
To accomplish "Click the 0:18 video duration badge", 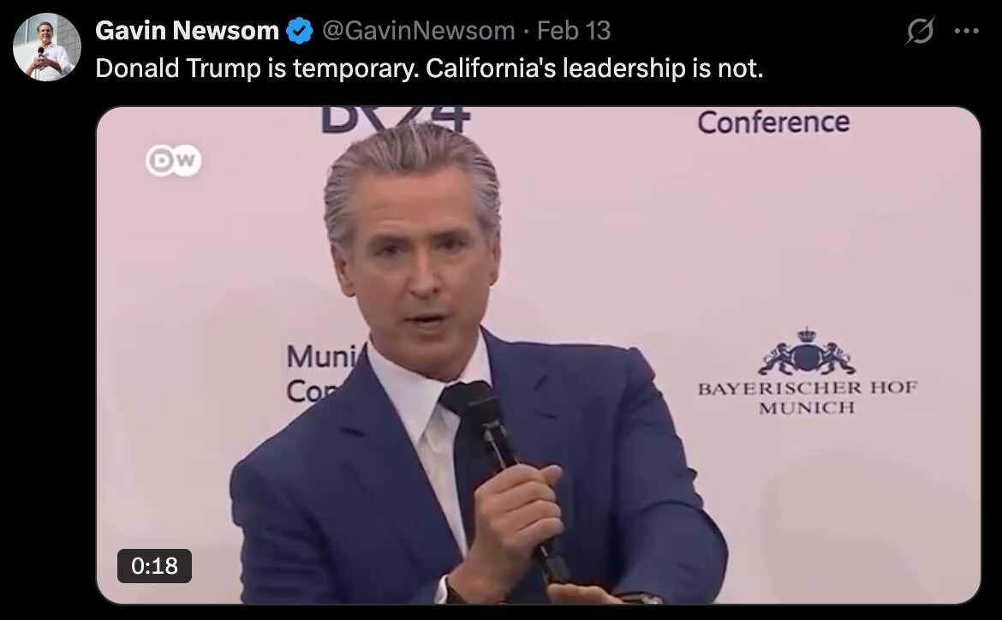I will click(x=155, y=566).
